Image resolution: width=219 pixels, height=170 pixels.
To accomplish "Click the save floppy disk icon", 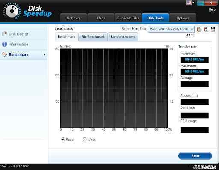I will click(x=213, y=30).
